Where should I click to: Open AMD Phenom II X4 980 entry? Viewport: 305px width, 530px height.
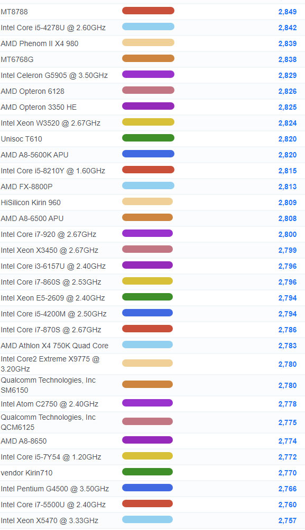click(40, 43)
